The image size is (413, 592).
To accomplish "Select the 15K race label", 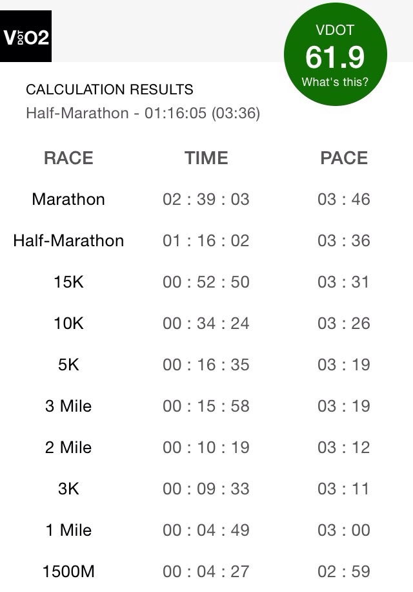I will click(68, 282).
